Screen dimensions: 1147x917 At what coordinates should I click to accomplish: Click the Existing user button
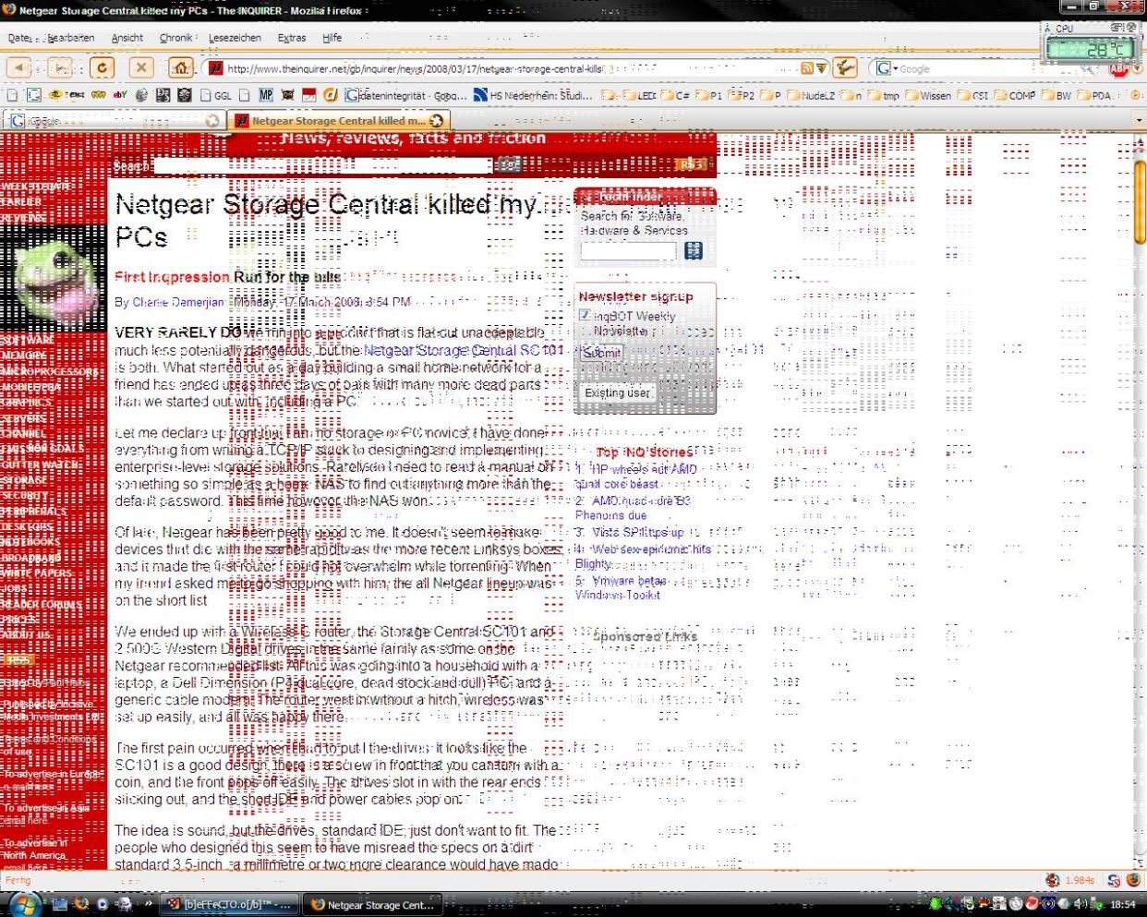click(618, 393)
